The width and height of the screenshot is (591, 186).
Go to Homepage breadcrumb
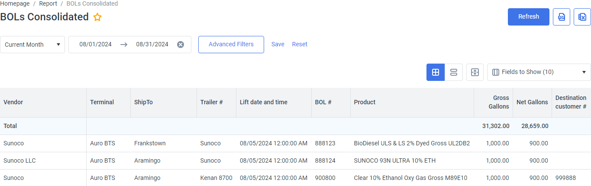(15, 3)
